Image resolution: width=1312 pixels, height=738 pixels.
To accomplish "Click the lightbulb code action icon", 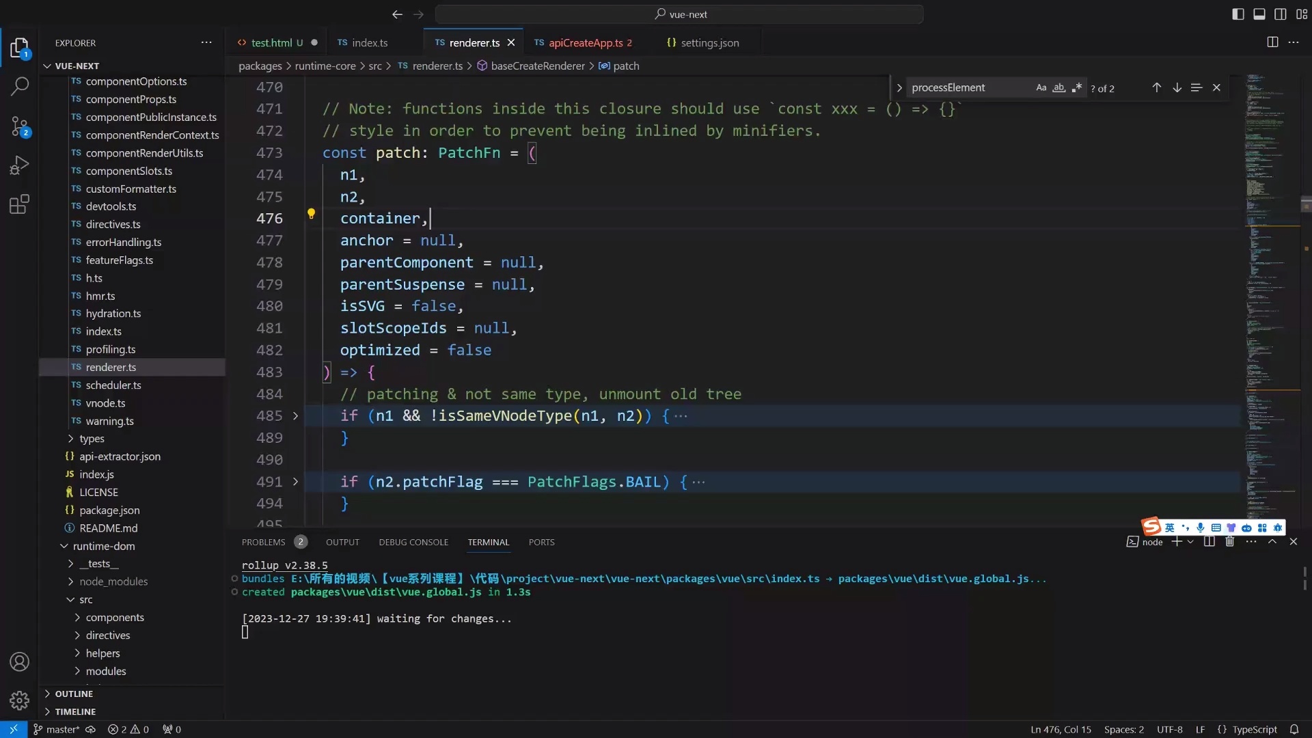I will (311, 214).
